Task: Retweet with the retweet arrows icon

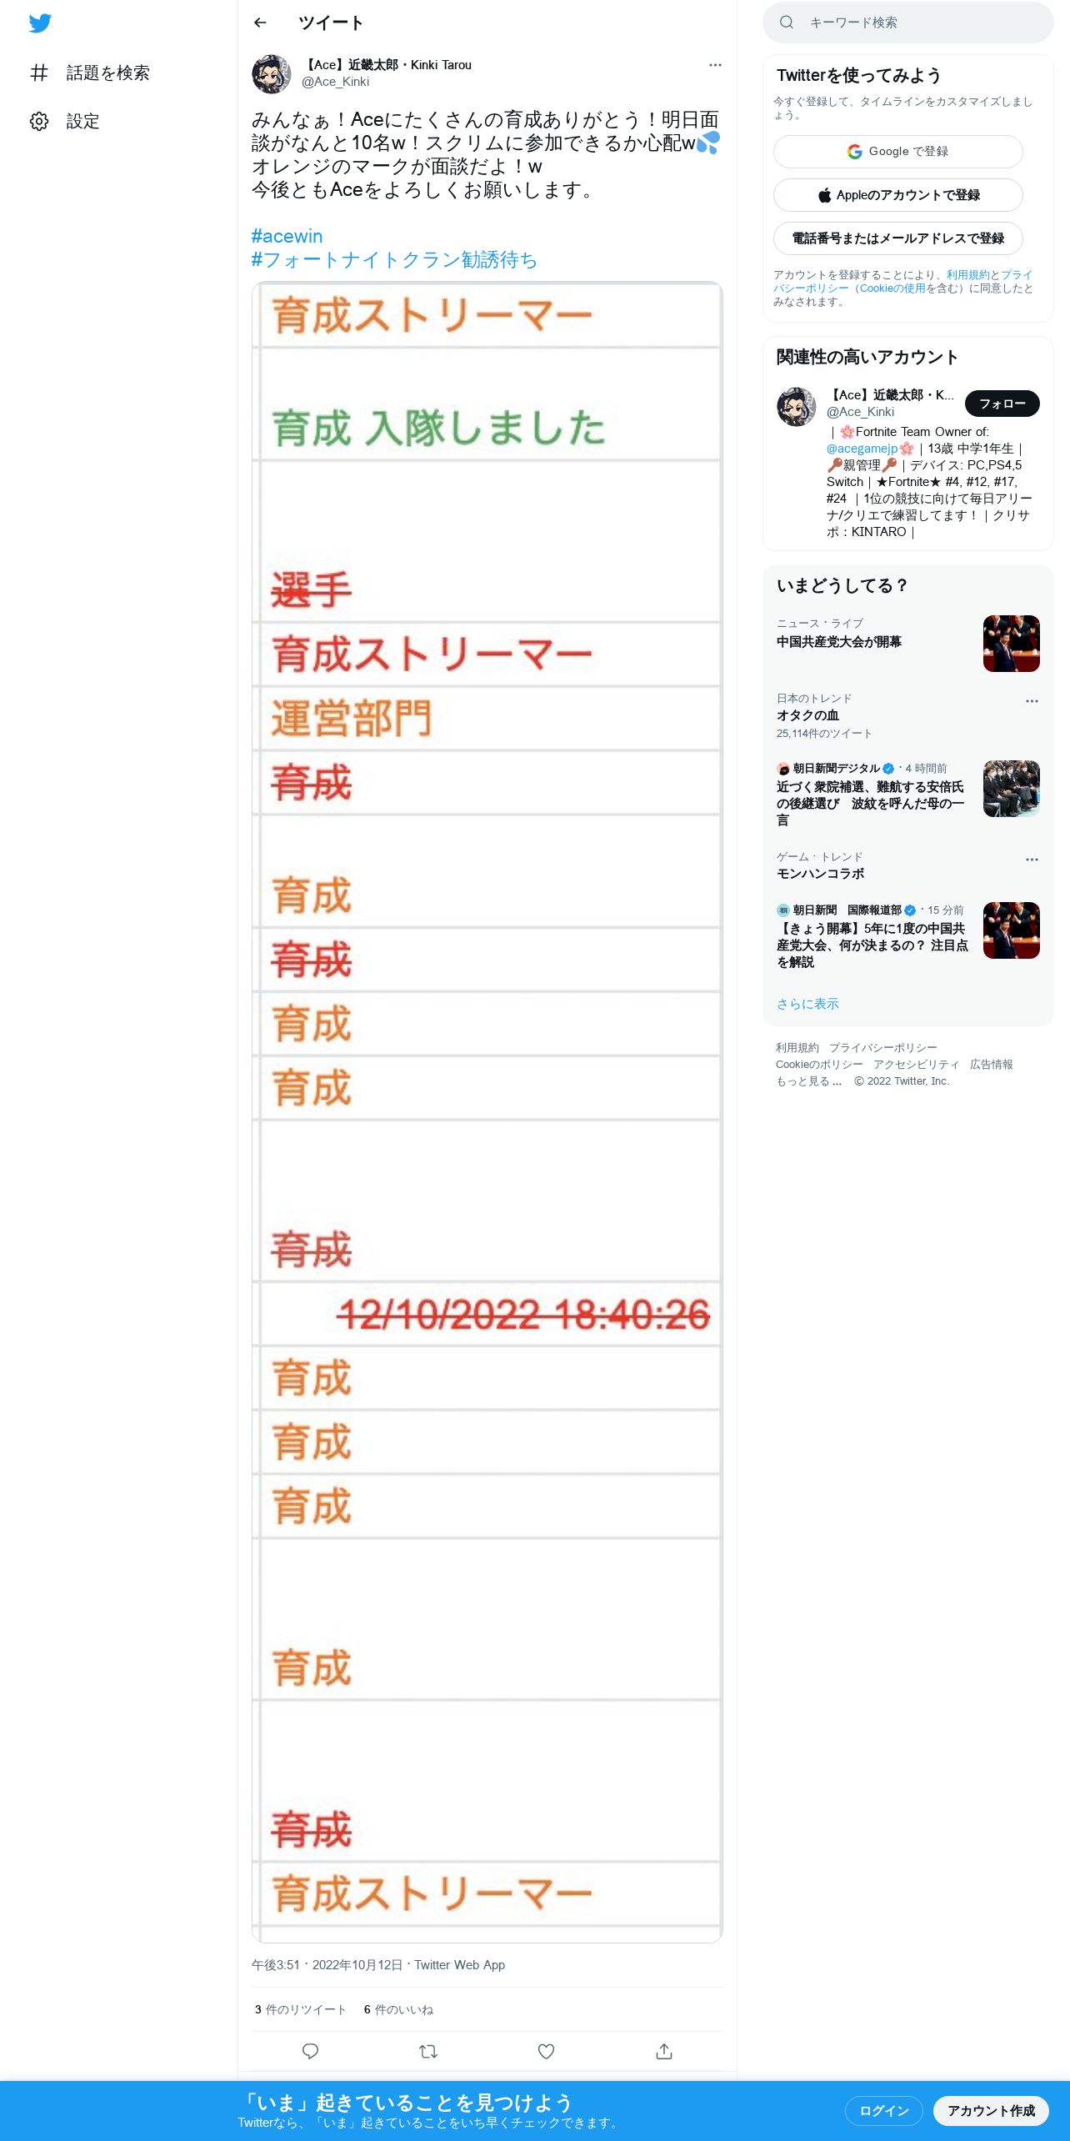Action: click(x=428, y=2051)
